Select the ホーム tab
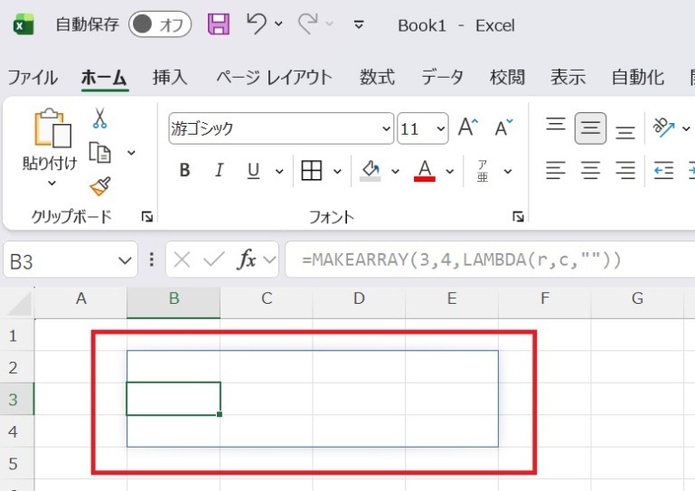The image size is (695, 491). click(105, 77)
